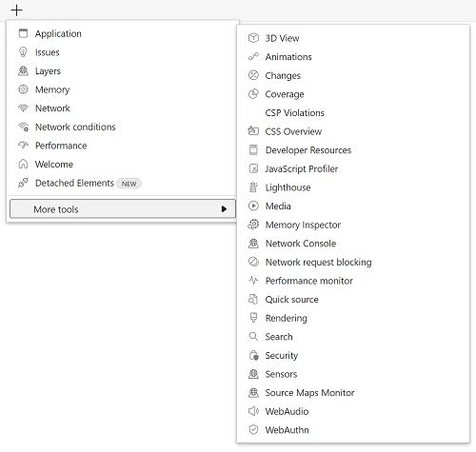Click the Security lock icon

point(253,355)
